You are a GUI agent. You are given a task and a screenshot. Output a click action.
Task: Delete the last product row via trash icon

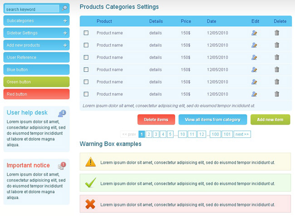pos(277,94)
